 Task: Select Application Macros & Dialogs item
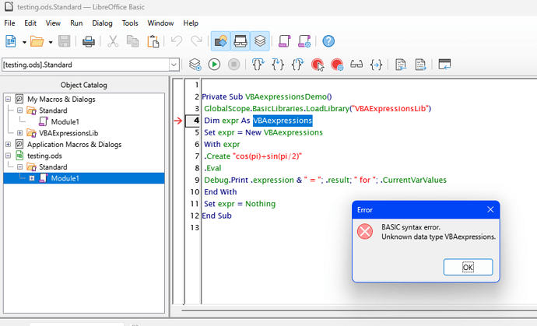74,145
